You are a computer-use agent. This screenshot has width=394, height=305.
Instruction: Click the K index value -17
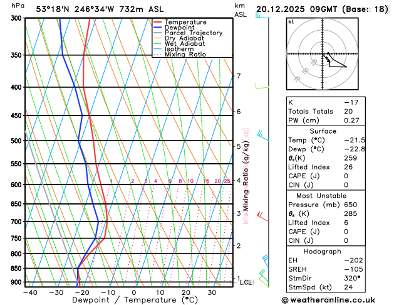click(351, 102)
